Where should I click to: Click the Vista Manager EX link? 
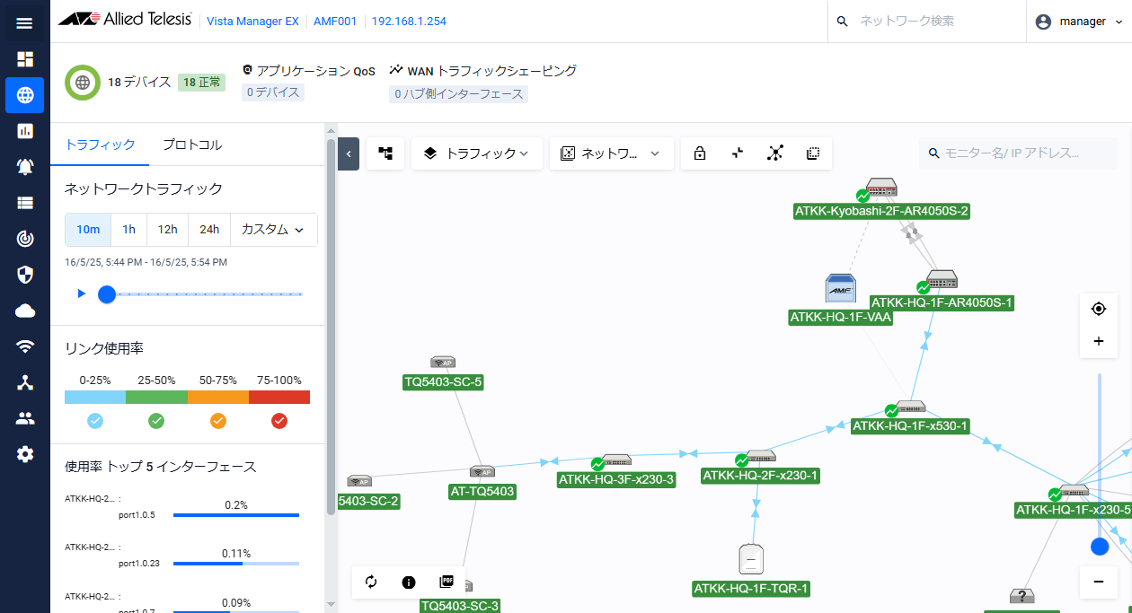[252, 22]
